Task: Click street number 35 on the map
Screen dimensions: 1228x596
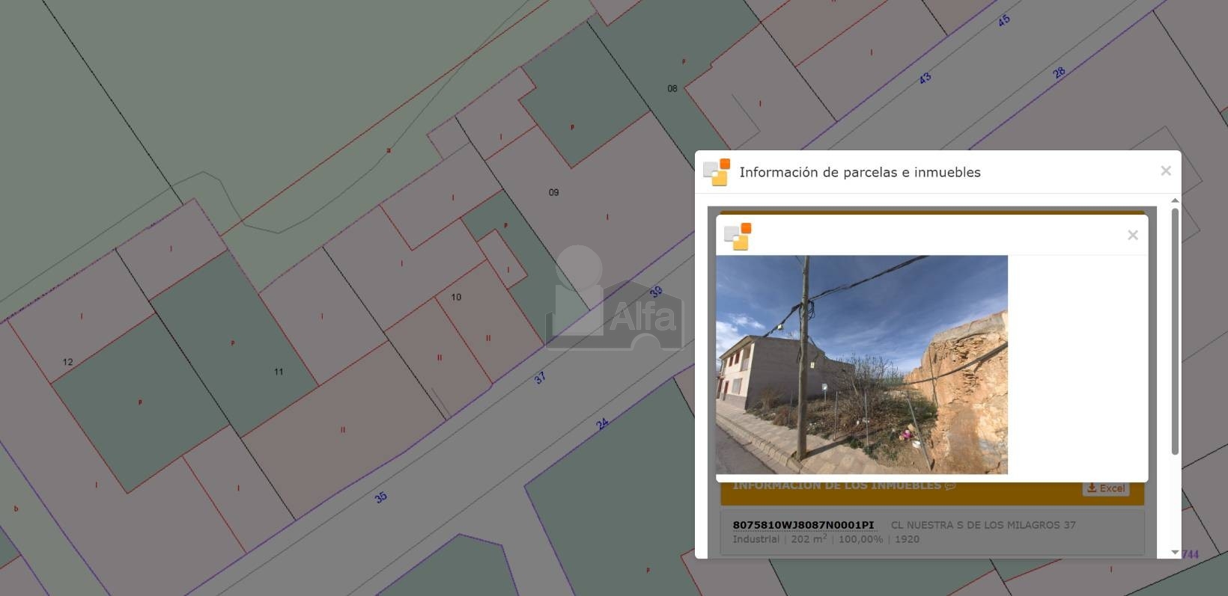Action: [380, 497]
